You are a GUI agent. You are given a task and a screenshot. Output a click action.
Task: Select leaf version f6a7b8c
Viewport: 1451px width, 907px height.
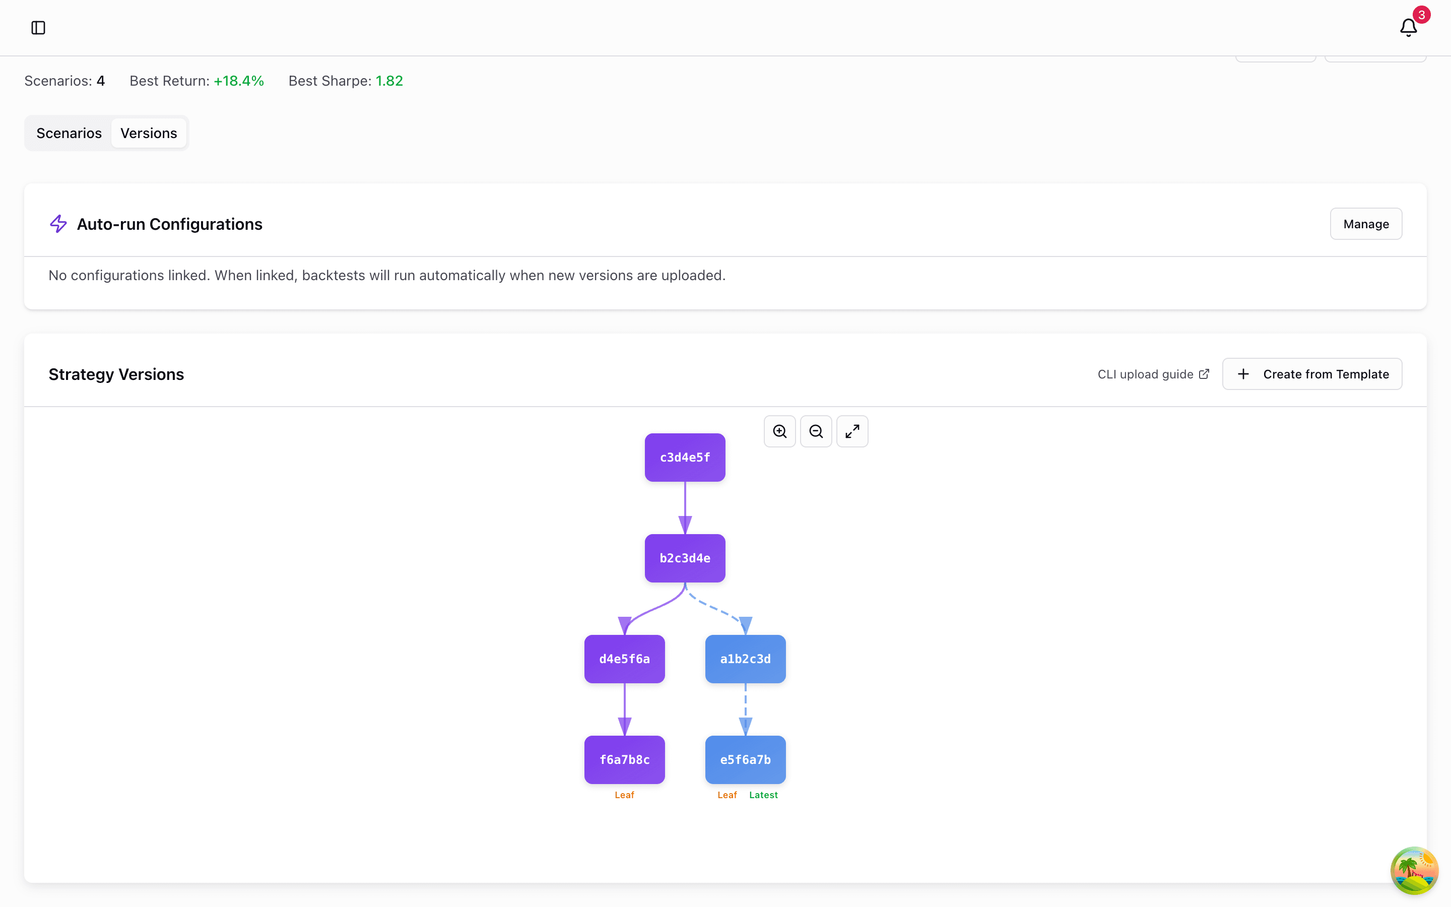(624, 759)
